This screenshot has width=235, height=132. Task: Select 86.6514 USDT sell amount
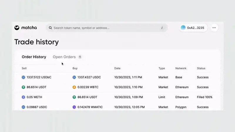coord(36,87)
